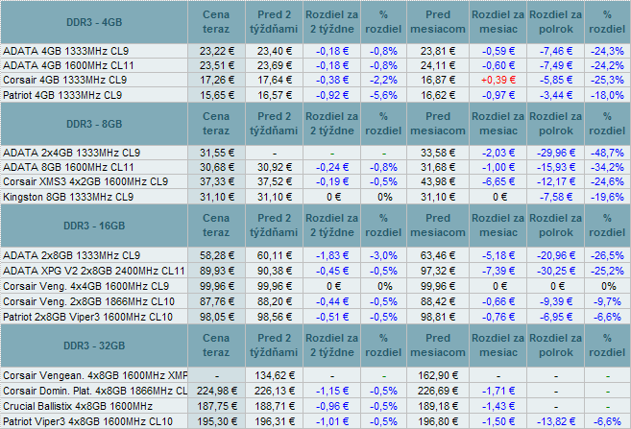This screenshot has height=429, width=631.
Task: Select the 87,76 € current price cell
Action: tap(216, 301)
